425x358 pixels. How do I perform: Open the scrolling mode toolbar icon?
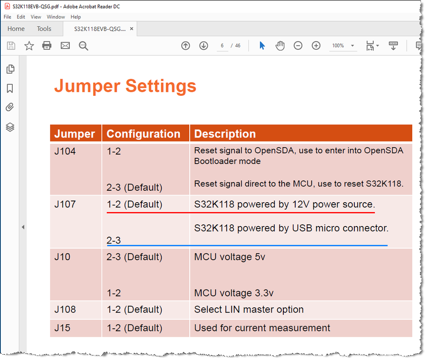tap(393, 46)
